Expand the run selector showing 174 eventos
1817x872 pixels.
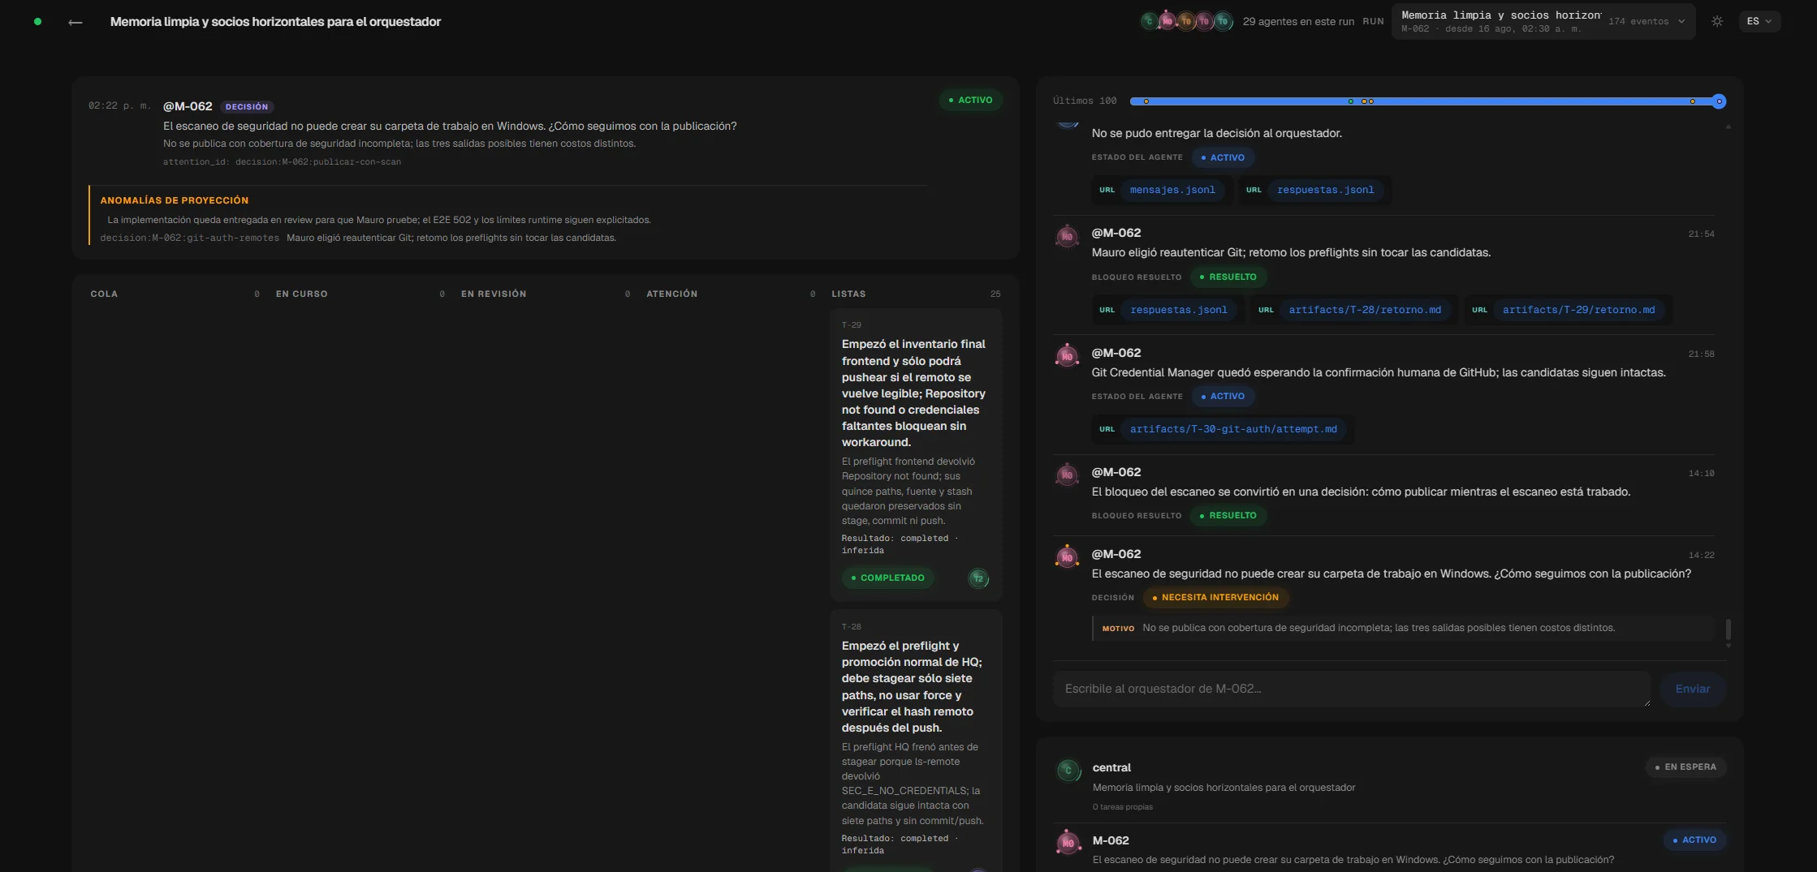[x=1543, y=22]
